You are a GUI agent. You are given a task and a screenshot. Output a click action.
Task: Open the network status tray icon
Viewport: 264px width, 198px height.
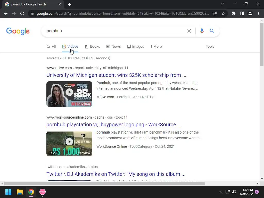227,192
